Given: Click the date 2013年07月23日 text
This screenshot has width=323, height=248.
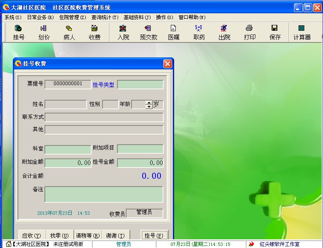Looking at the screenshot, I should (x=55, y=213).
